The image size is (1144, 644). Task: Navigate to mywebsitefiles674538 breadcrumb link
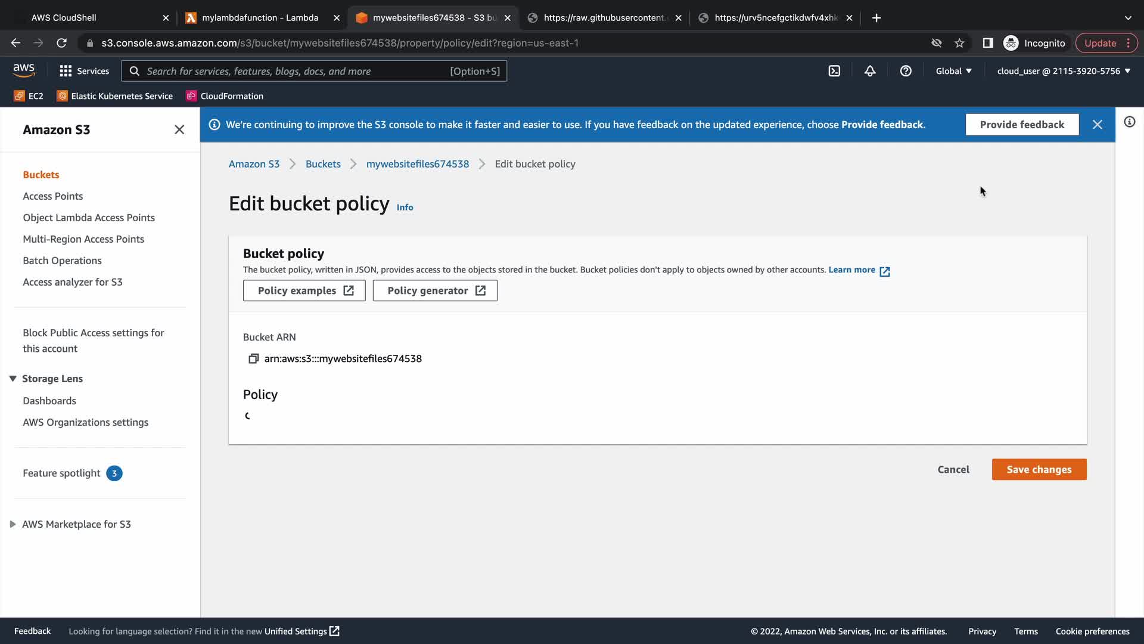coord(417,164)
